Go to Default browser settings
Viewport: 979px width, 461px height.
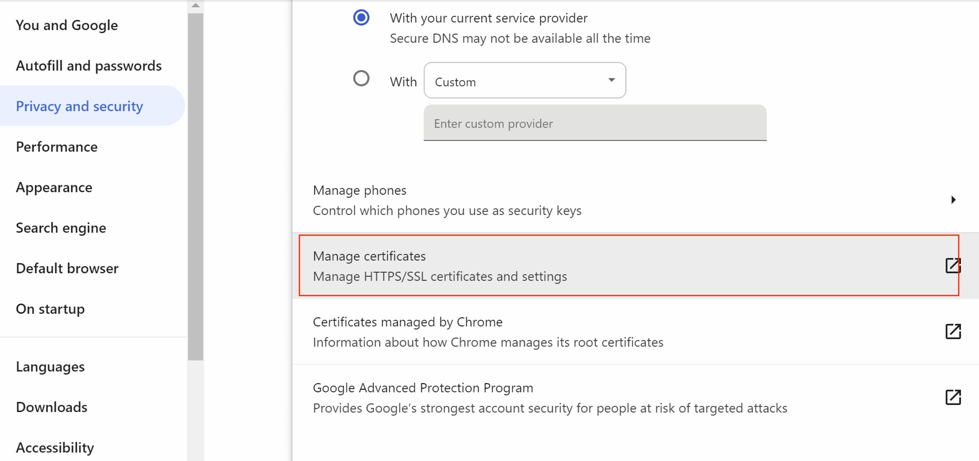[67, 268]
